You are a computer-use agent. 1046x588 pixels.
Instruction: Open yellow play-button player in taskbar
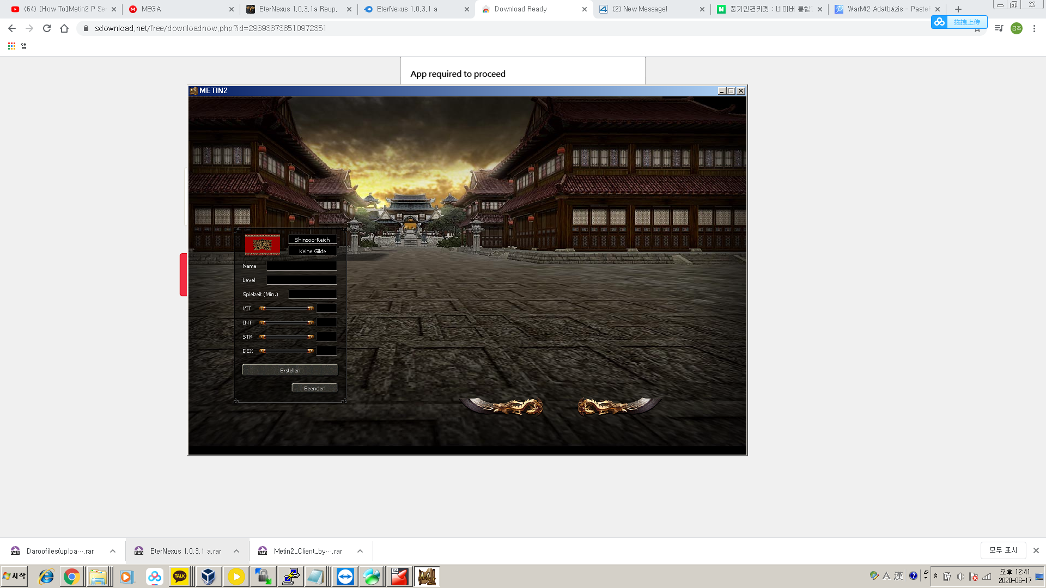236,577
